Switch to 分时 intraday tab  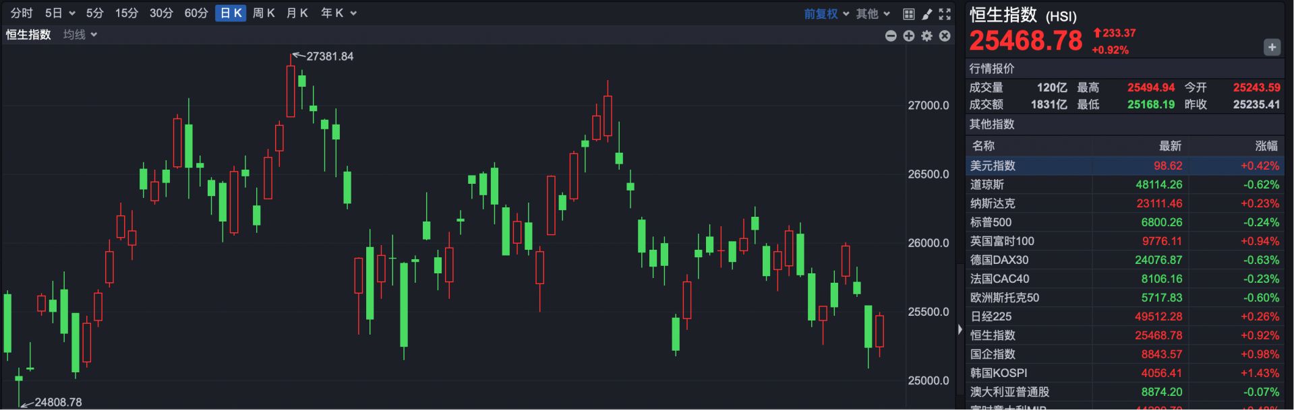[x=22, y=13]
